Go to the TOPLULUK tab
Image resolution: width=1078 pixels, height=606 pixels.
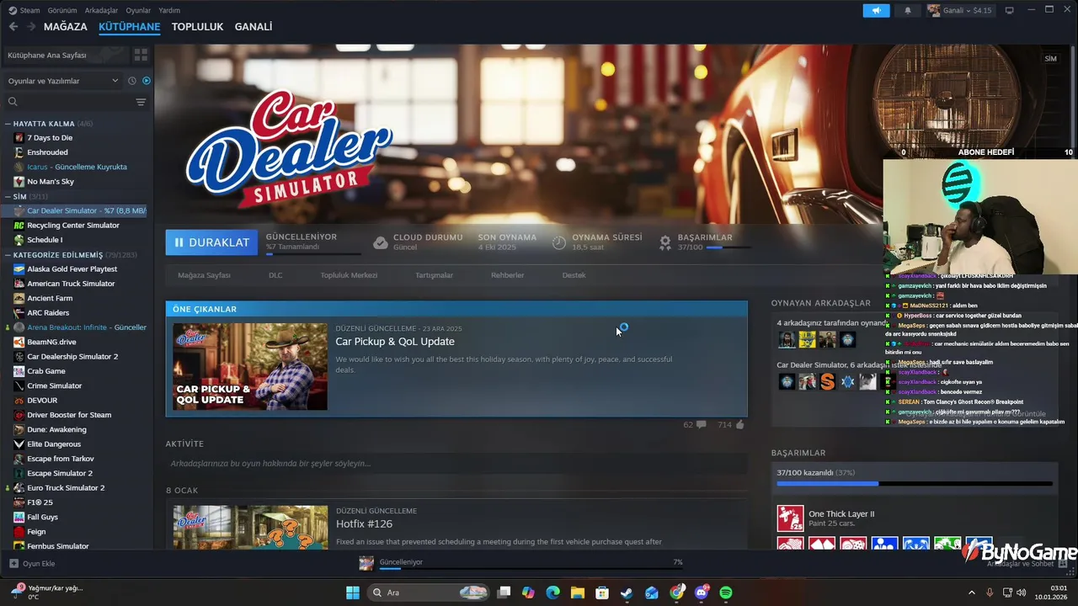click(x=197, y=27)
